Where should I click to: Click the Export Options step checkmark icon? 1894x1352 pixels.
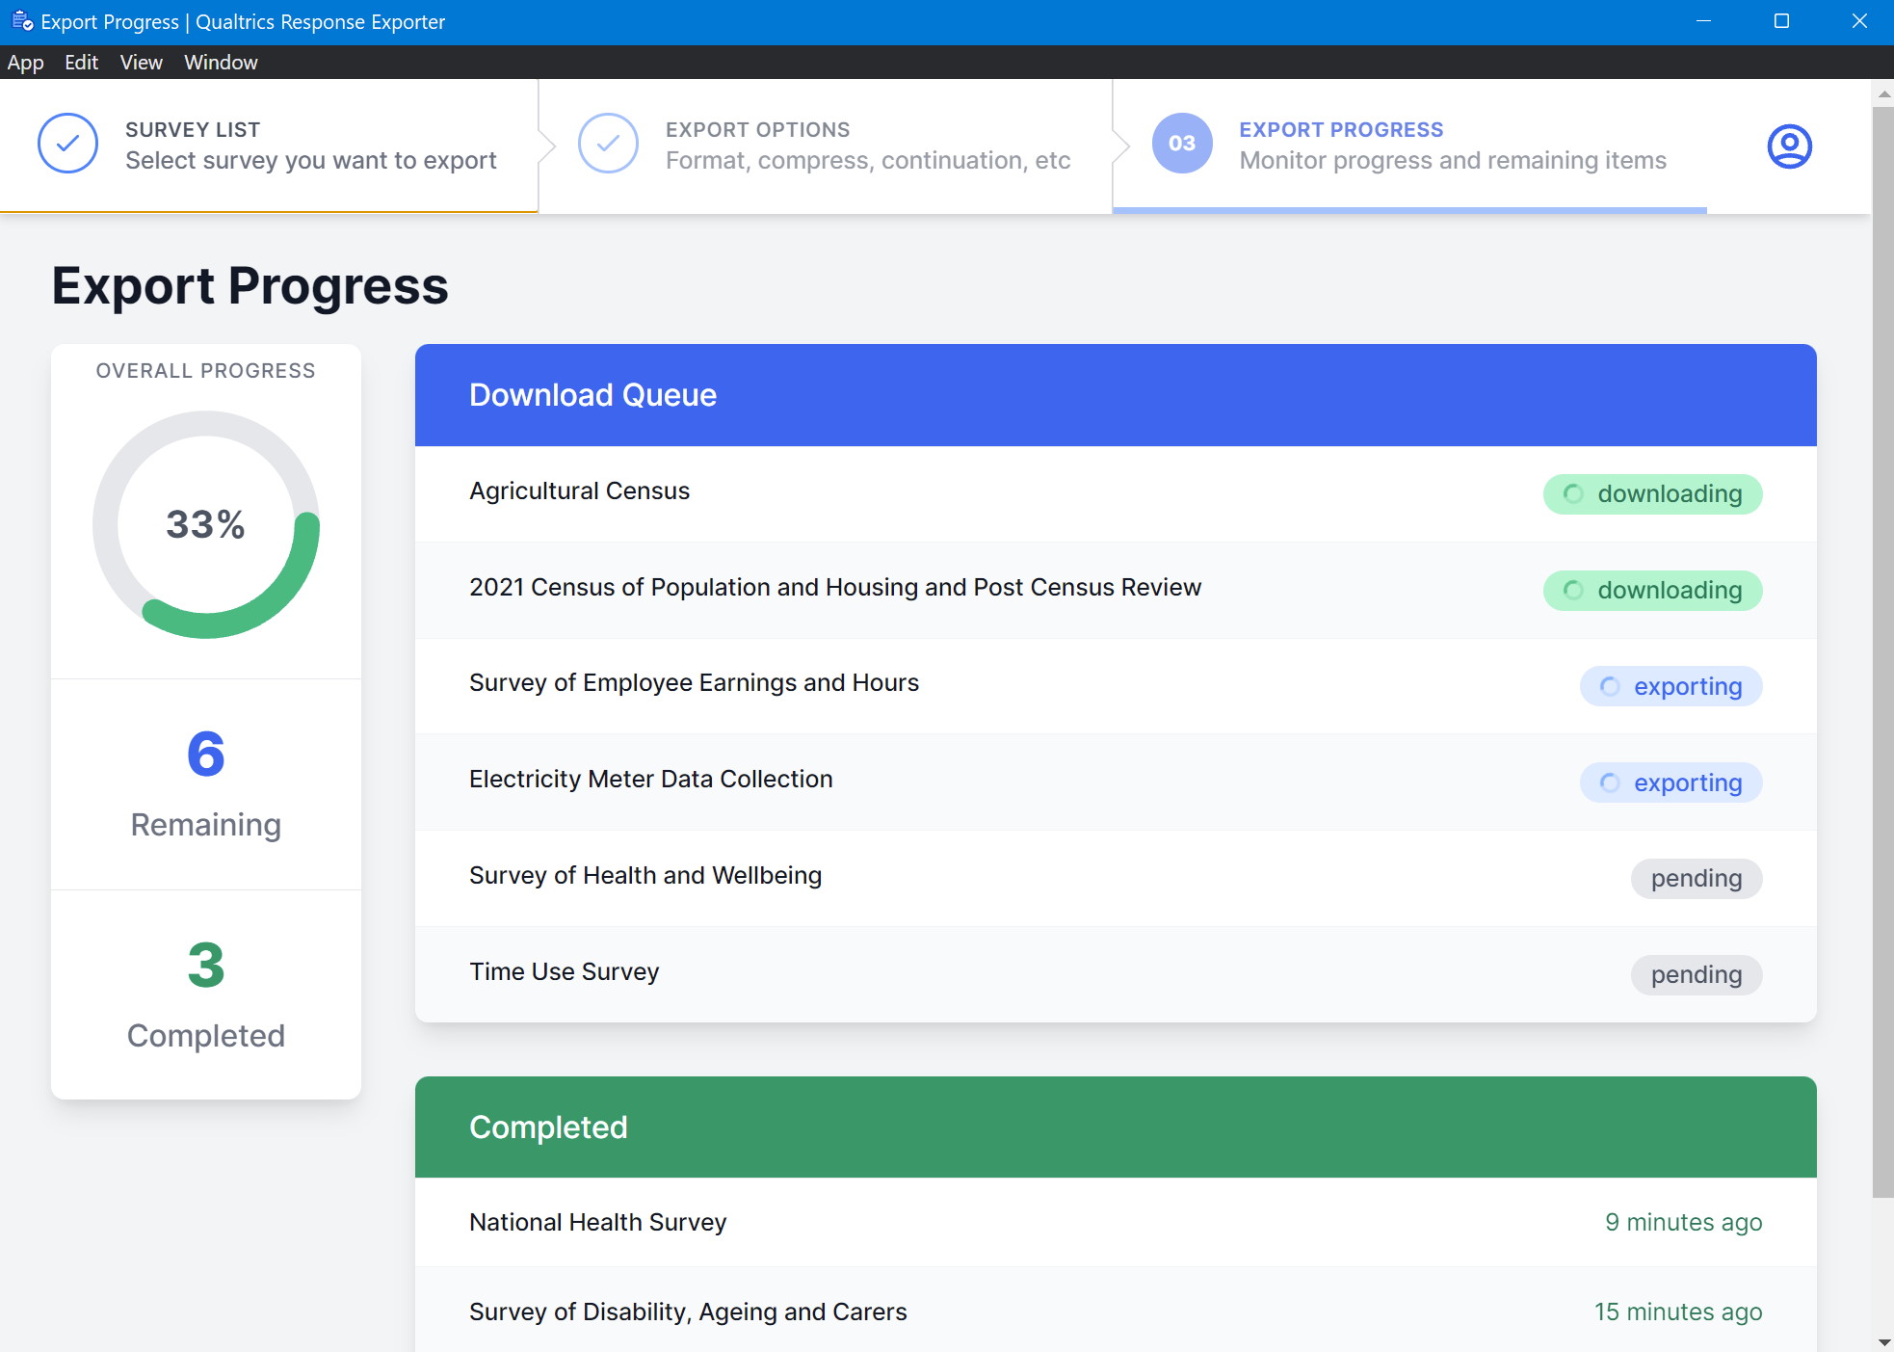click(x=608, y=144)
